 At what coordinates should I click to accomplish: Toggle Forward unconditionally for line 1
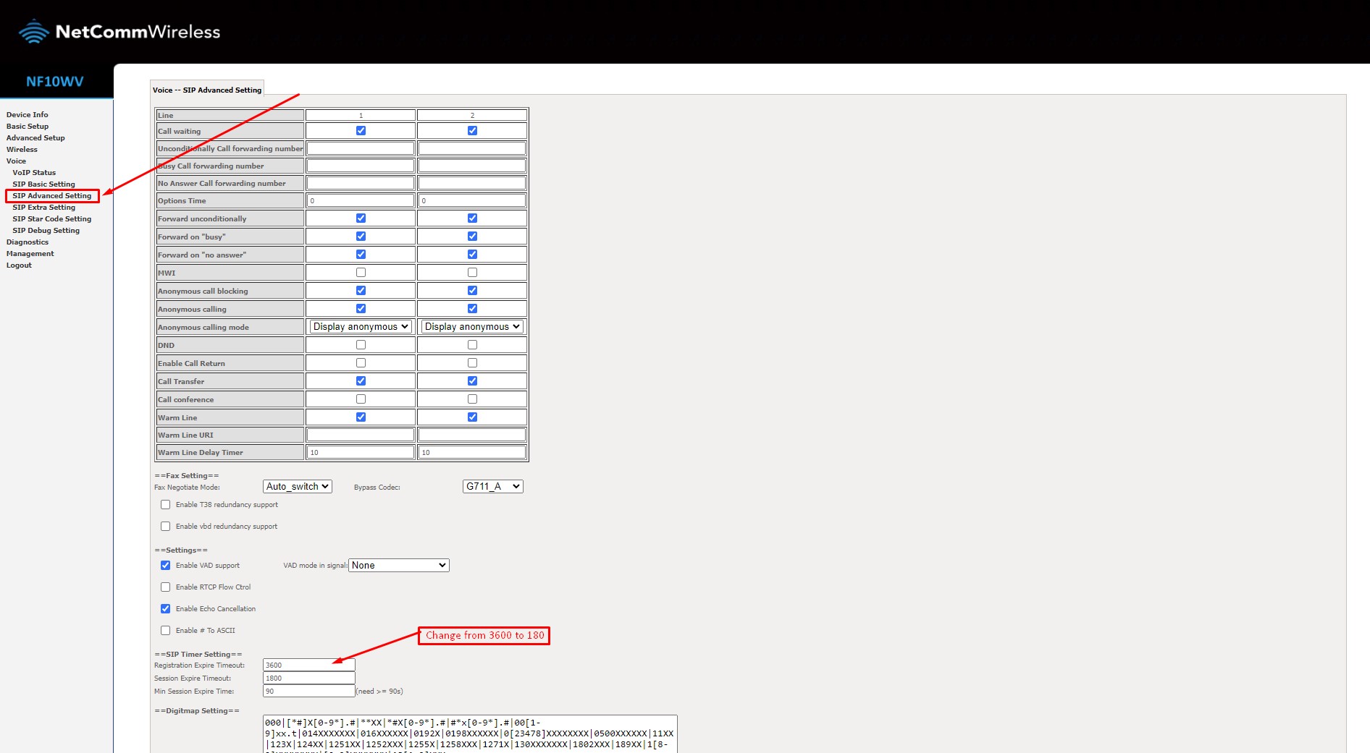[361, 218]
